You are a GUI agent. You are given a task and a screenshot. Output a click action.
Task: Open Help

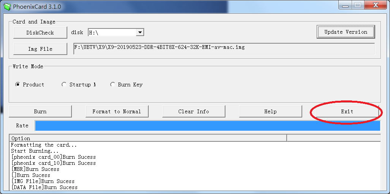point(271,111)
